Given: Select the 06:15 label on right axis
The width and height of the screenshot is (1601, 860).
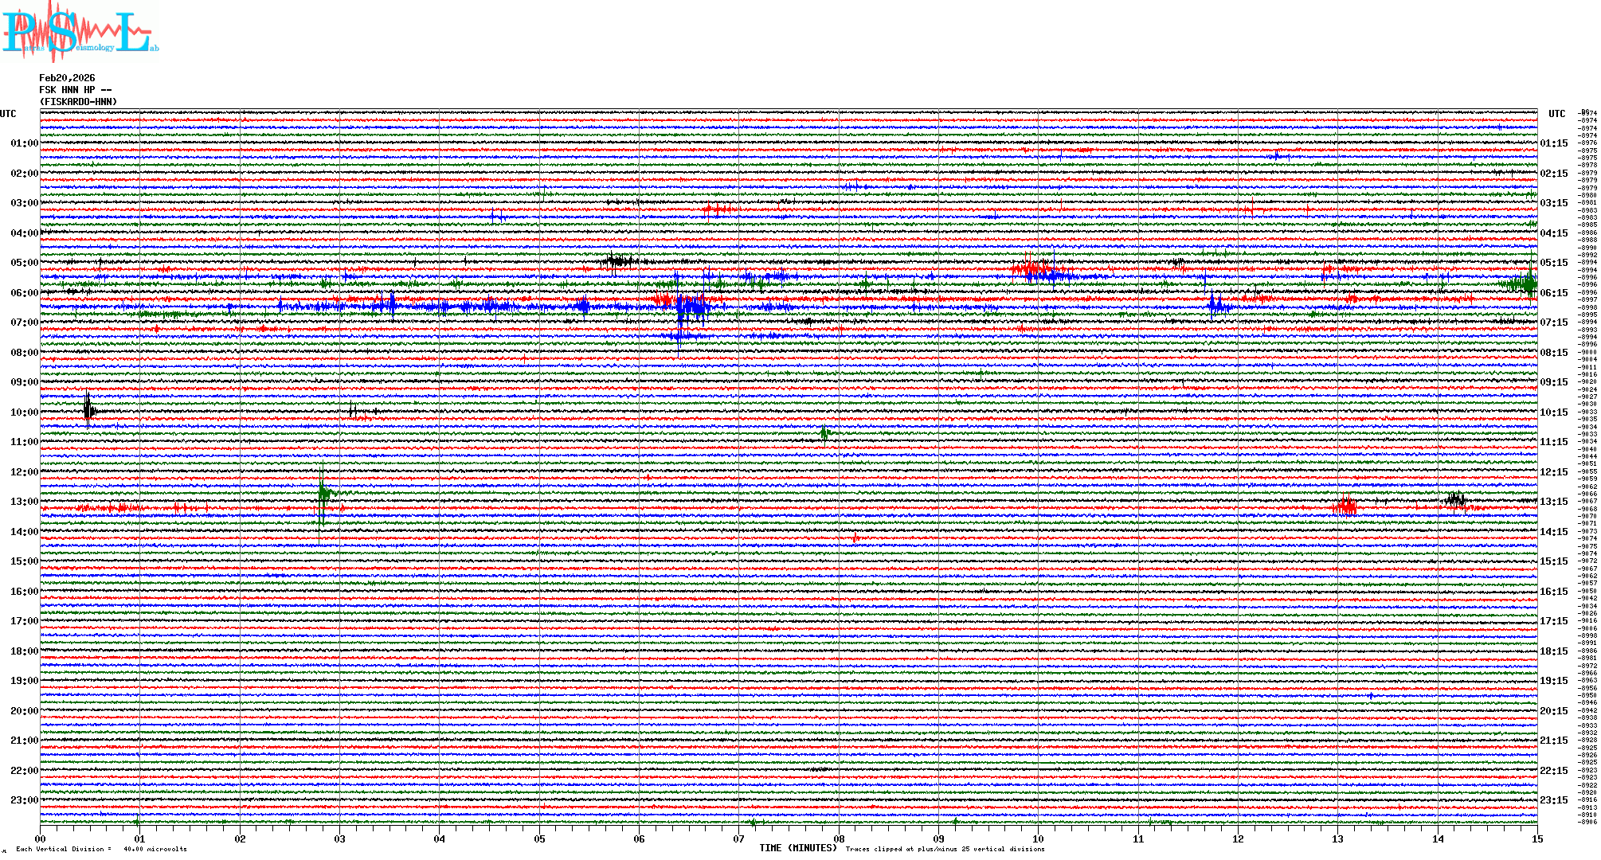Looking at the screenshot, I should (x=1553, y=293).
